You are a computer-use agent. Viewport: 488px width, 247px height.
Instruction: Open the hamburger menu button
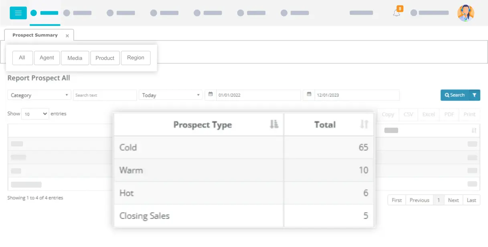[x=18, y=13]
